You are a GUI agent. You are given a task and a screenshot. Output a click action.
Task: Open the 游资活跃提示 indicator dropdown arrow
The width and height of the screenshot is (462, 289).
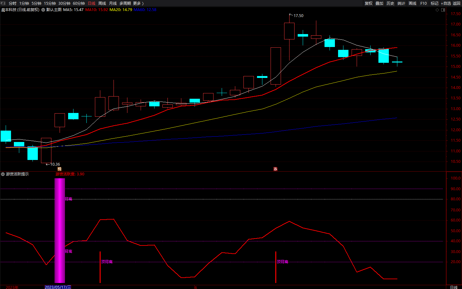3,174
